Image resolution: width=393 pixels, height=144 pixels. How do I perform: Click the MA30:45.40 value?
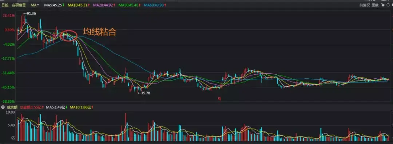click(x=130, y=5)
